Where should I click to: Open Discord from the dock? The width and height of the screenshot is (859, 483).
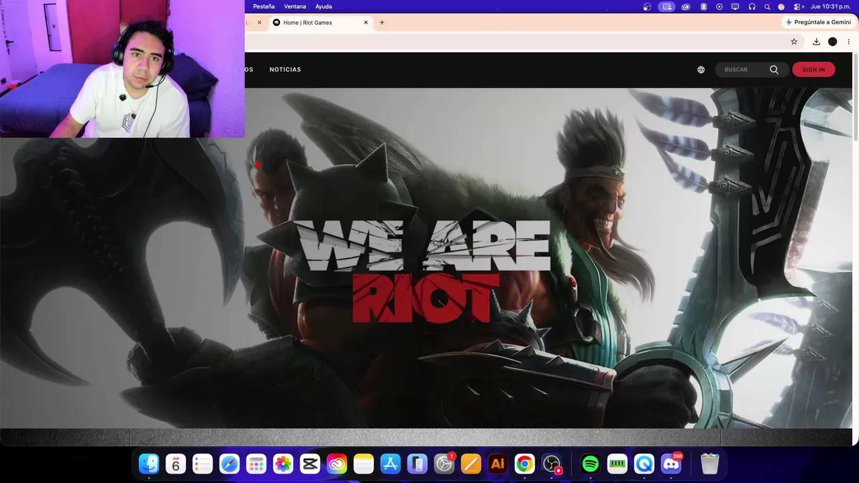tap(671, 464)
